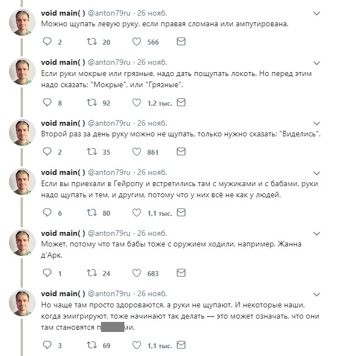Like the tweet with 861 likes

pyautogui.click(x=137, y=152)
